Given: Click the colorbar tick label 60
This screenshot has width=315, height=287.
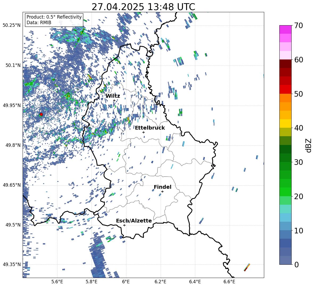Looking at the screenshot, I should (299, 60).
